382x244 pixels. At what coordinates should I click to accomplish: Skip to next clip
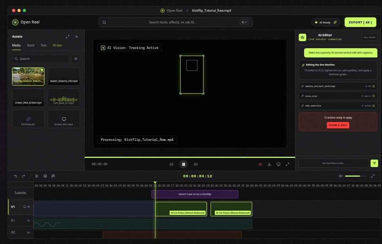point(196,164)
